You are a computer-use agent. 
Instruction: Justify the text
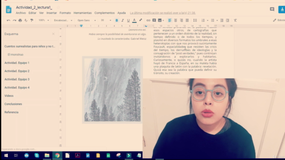(x=187, y=20)
